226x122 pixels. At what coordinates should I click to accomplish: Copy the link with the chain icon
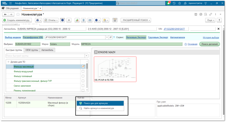point(210,14)
